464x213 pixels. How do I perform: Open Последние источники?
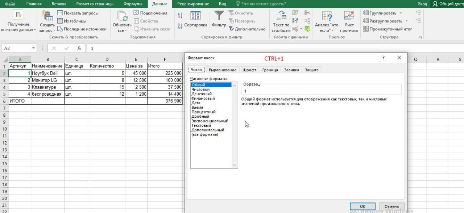pyautogui.click(x=82, y=29)
